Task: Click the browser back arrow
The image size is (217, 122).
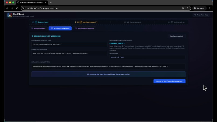Action: click(7, 8)
